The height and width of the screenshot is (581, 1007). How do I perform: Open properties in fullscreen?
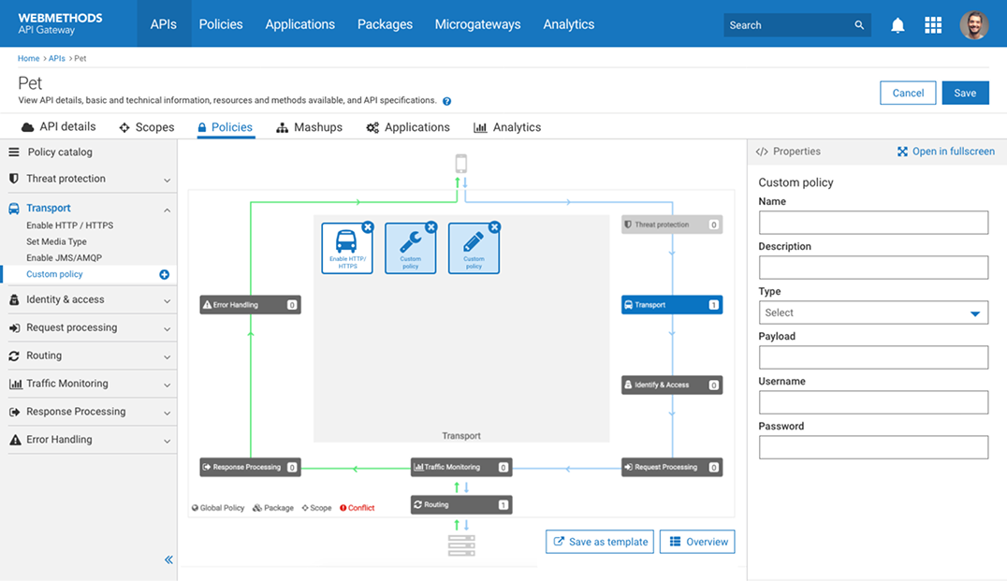point(946,152)
